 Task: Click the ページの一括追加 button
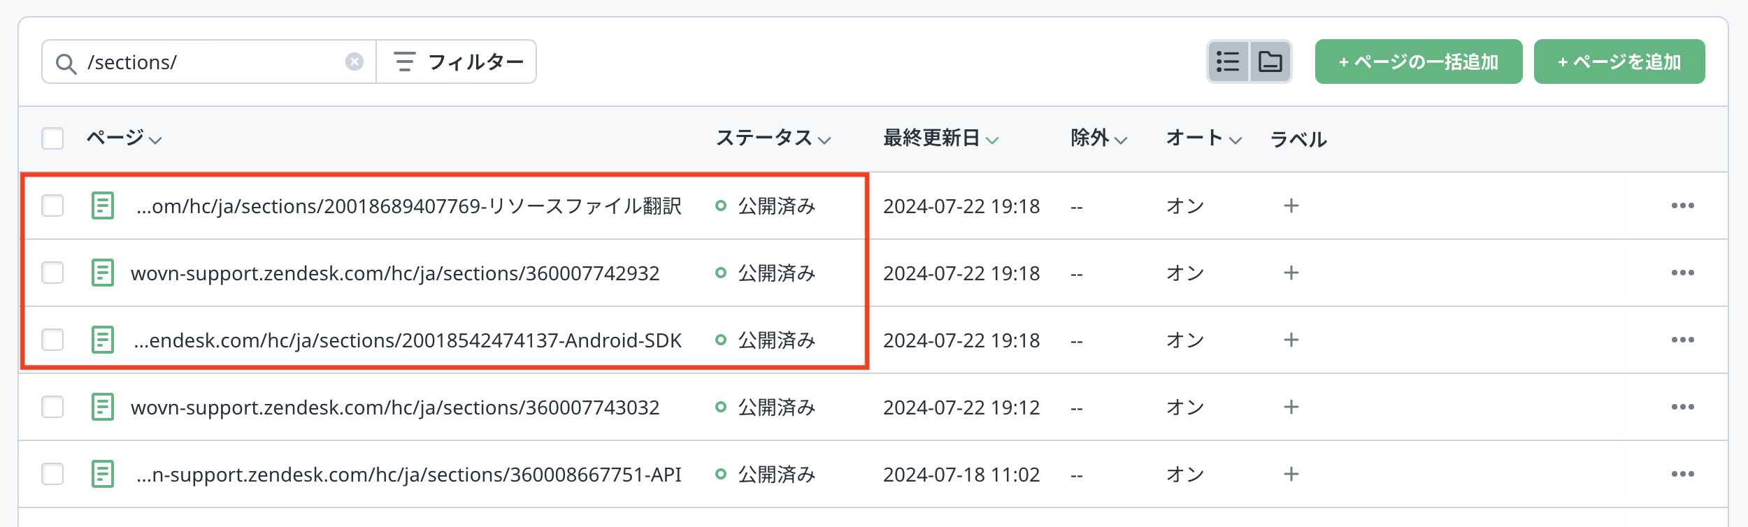[1418, 62]
